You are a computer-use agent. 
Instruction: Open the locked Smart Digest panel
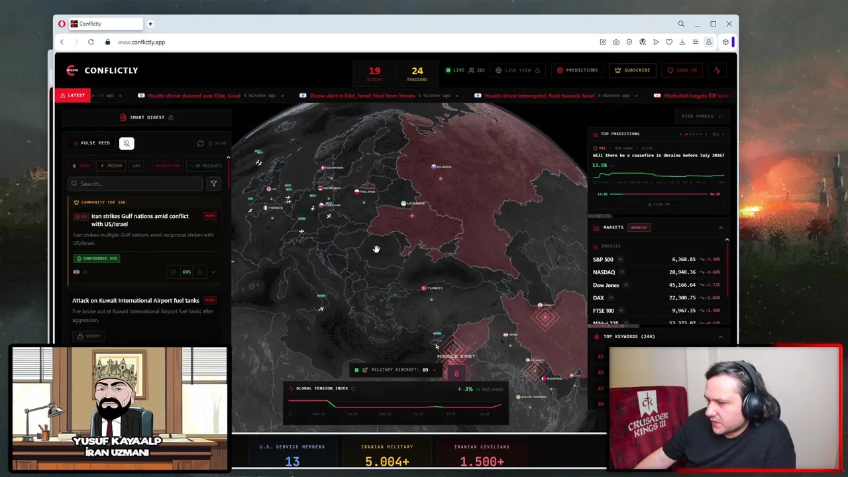(x=146, y=117)
